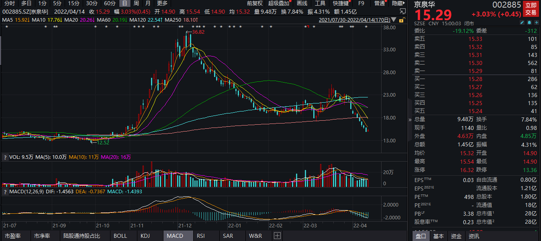The image size is (541, 241).
Task: Switch chart to daily 日 period
Action: click(x=124, y=3)
